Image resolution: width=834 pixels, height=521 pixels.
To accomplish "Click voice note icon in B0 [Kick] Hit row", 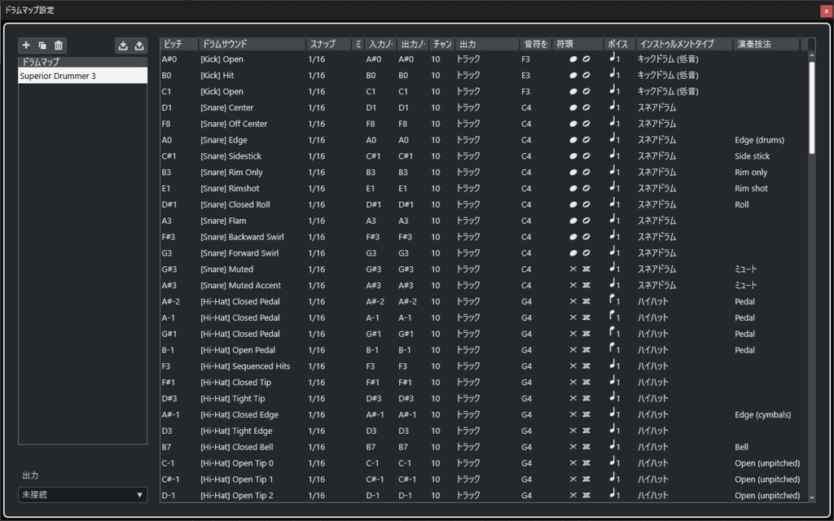I will [614, 74].
